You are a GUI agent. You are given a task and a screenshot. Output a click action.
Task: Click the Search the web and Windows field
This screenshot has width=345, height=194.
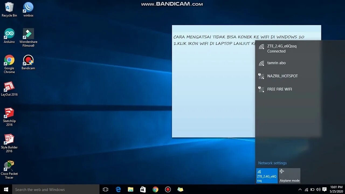(54, 189)
